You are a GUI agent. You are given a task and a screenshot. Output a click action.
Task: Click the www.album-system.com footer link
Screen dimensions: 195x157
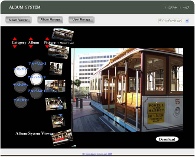pyautogui.click(x=97, y=154)
